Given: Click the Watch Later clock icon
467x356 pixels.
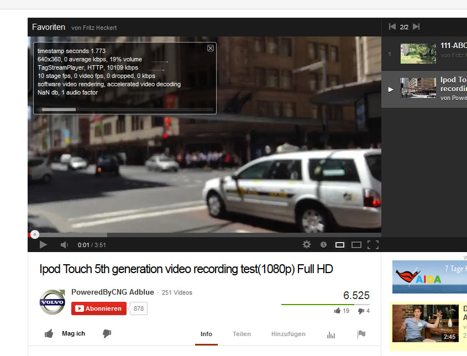Looking at the screenshot, I should (x=323, y=244).
